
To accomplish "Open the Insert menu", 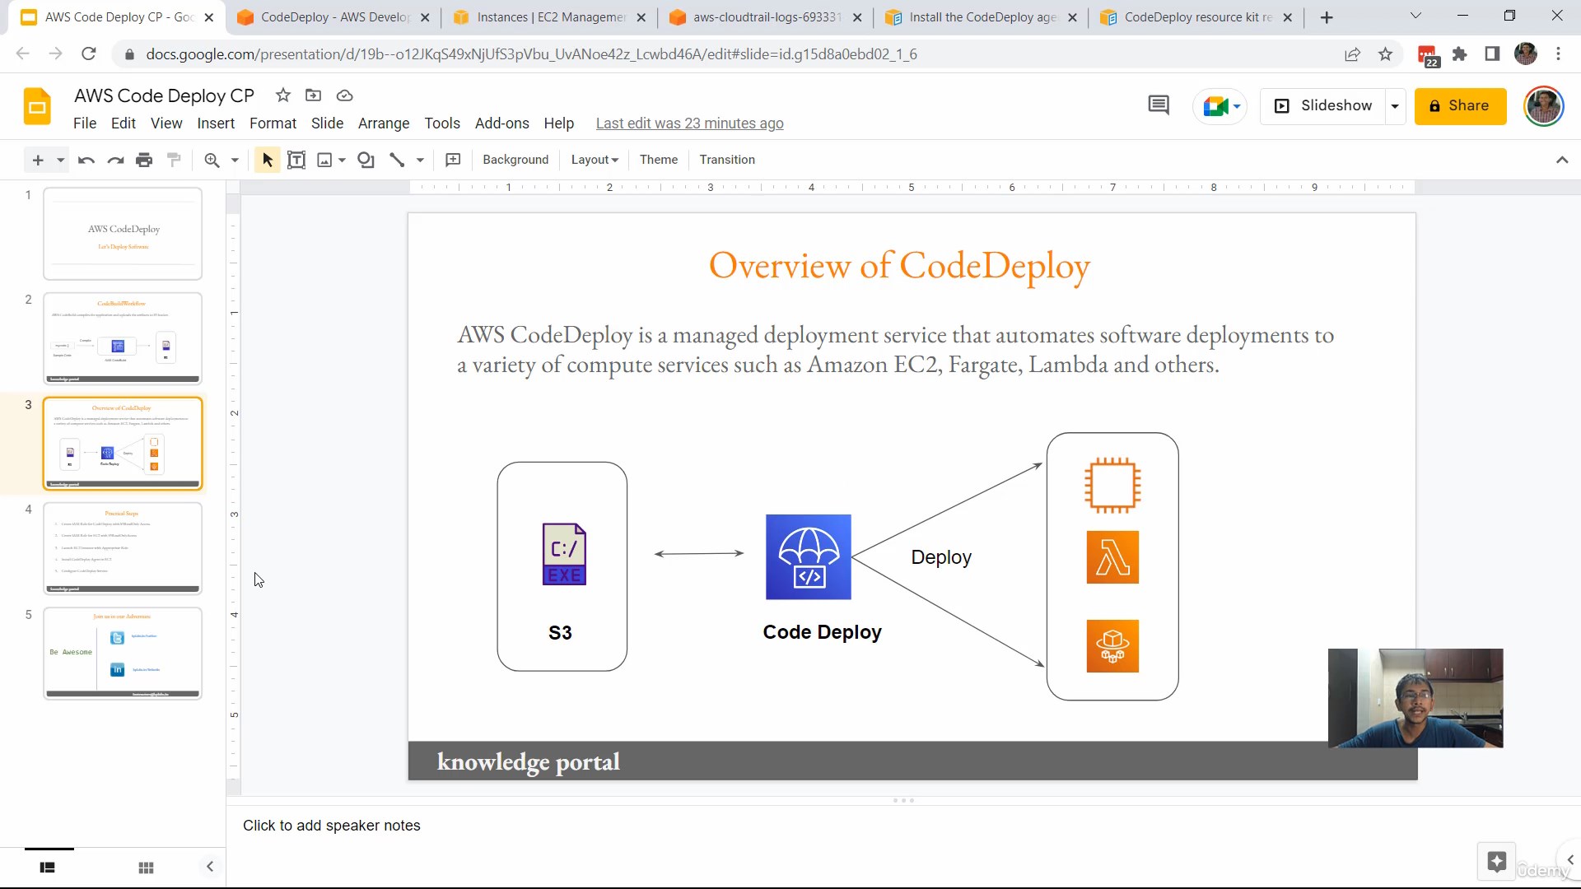I will (x=216, y=123).
